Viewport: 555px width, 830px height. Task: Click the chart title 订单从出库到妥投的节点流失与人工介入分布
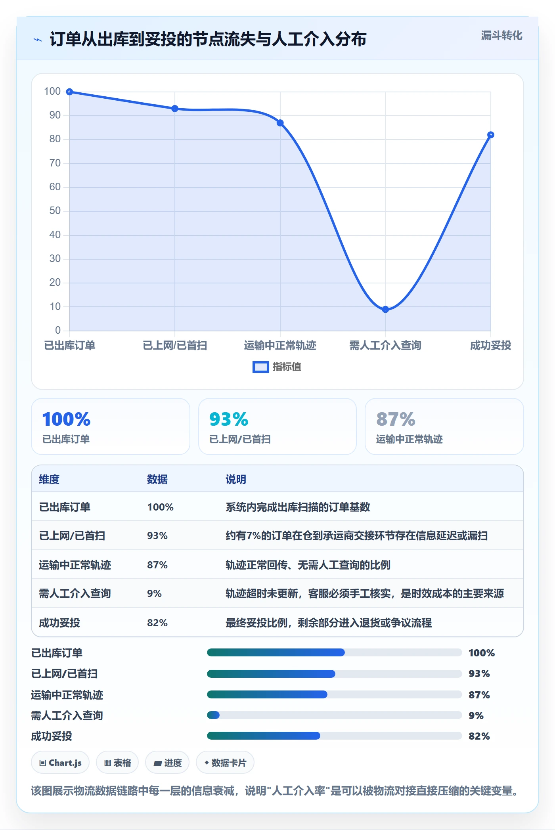(208, 39)
